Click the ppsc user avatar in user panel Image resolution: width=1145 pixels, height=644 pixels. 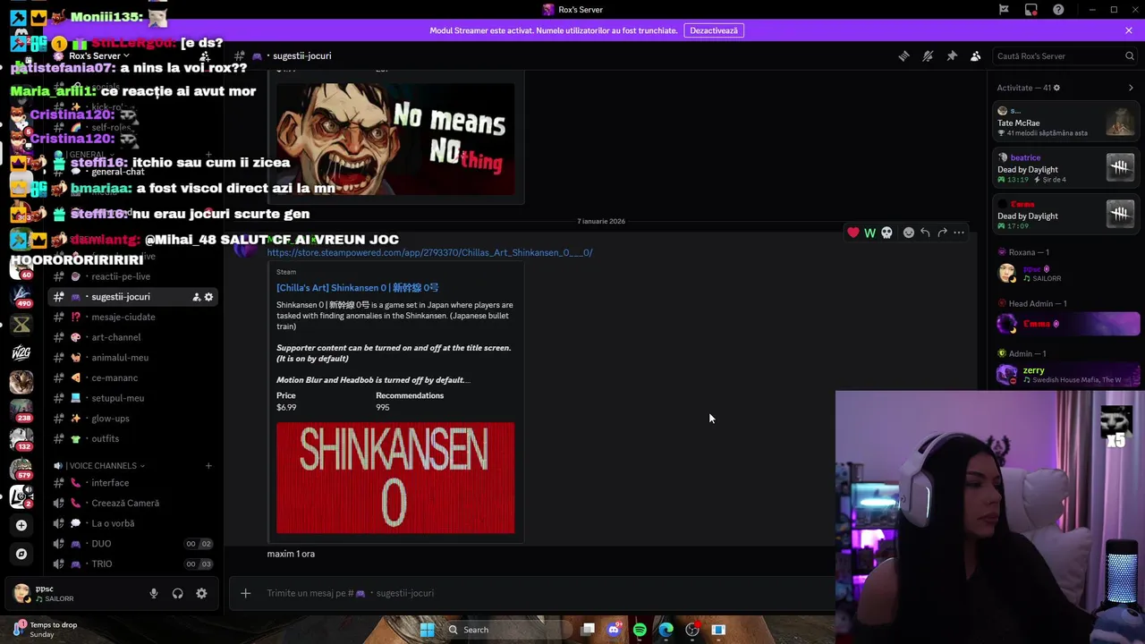click(x=21, y=593)
